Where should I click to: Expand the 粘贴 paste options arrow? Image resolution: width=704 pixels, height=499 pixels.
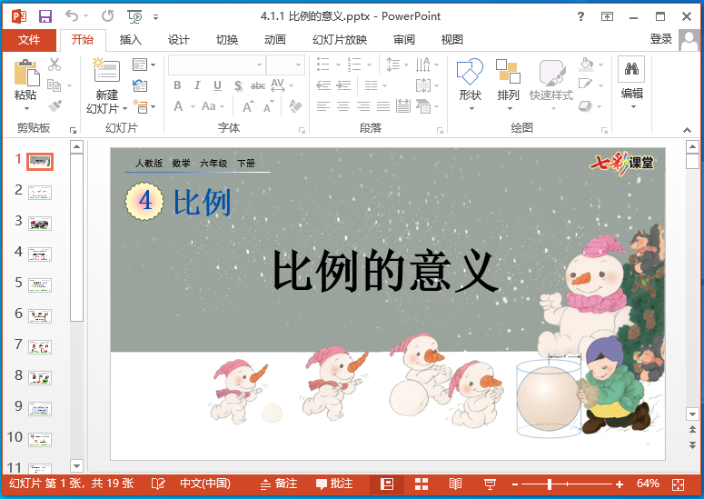click(26, 108)
